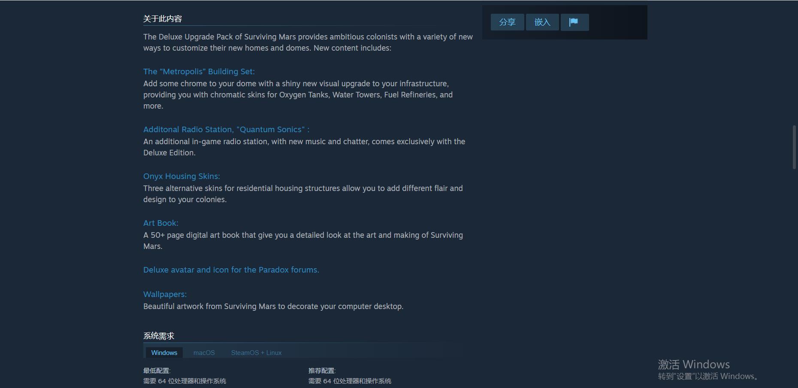Click the "Metropolis" Building Set heading
798x388 pixels.
pyautogui.click(x=199, y=72)
